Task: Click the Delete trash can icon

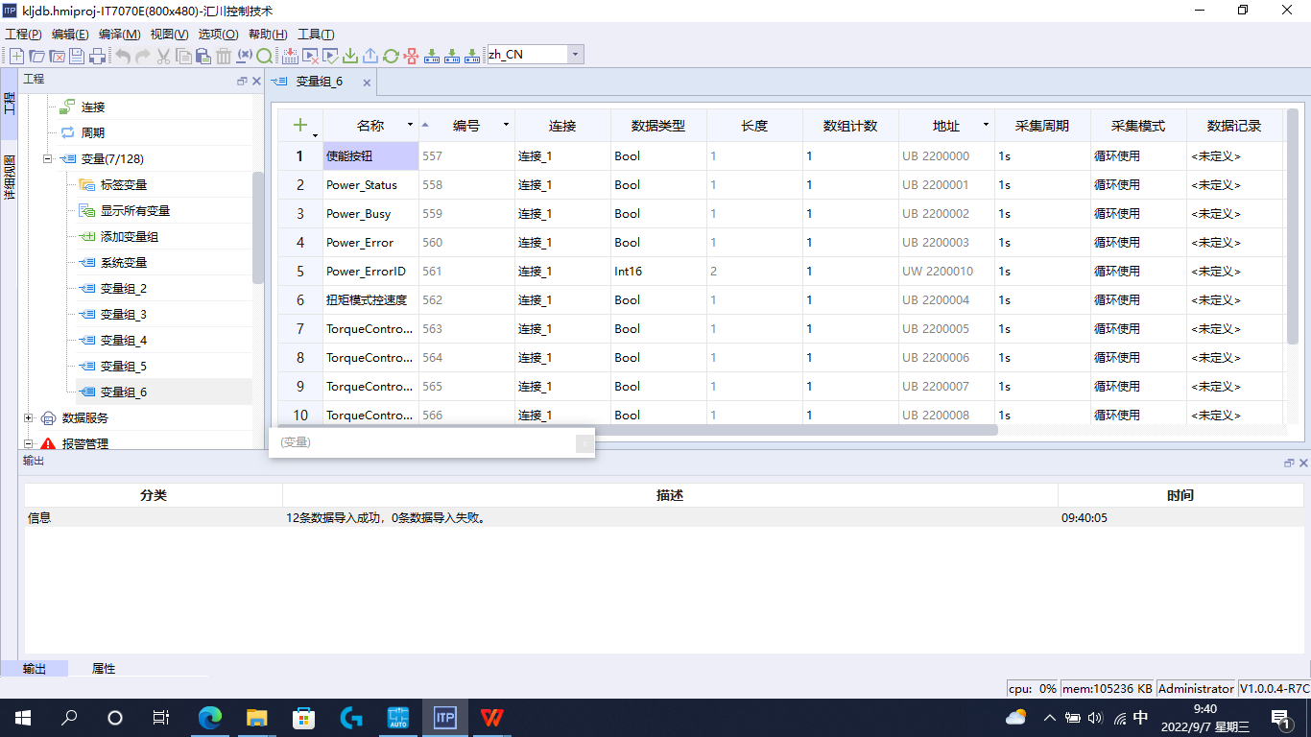Action: click(x=224, y=56)
